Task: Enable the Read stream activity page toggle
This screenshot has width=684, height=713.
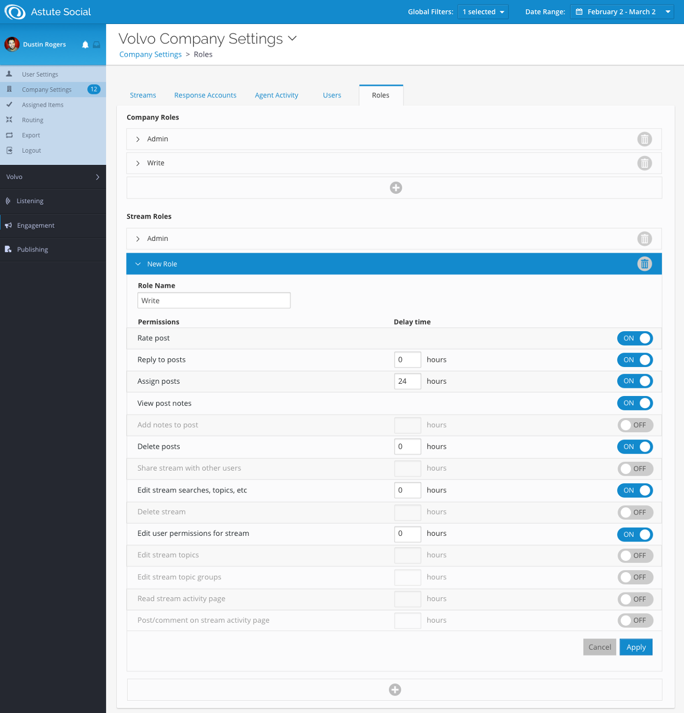Action: (635, 599)
